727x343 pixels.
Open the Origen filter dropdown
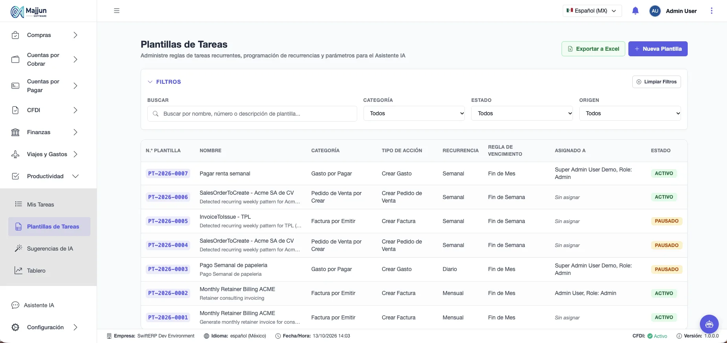[630, 113]
